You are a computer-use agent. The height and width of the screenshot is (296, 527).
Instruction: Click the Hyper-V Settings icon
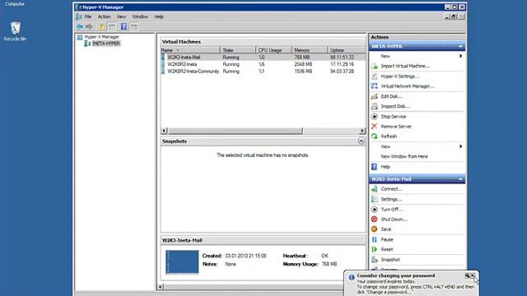click(x=375, y=76)
